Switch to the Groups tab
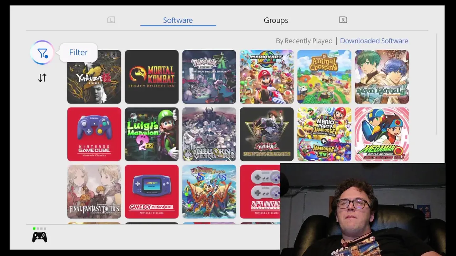The width and height of the screenshot is (456, 256). (276, 20)
